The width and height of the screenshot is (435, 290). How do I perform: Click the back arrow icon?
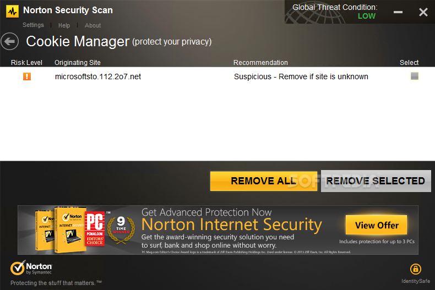[x=10, y=42]
